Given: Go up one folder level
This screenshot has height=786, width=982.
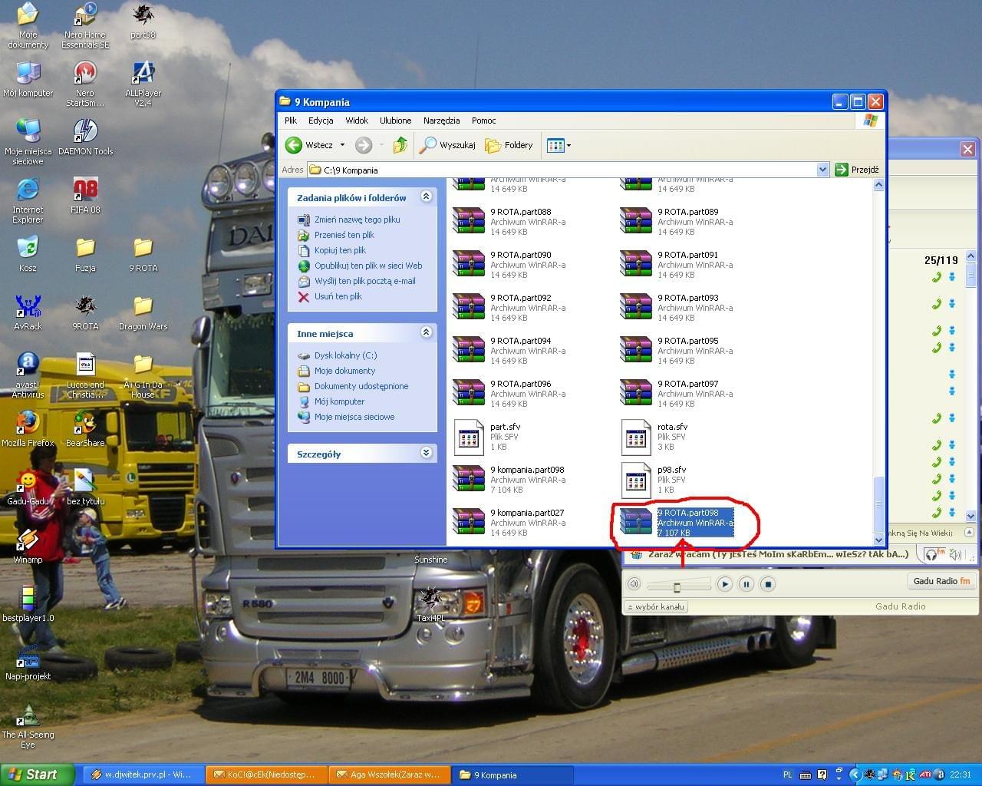Looking at the screenshot, I should point(400,145).
